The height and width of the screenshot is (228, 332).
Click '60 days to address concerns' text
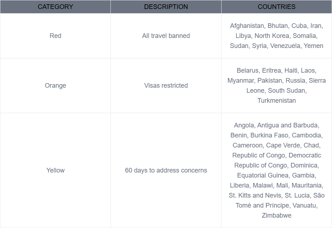click(166, 170)
